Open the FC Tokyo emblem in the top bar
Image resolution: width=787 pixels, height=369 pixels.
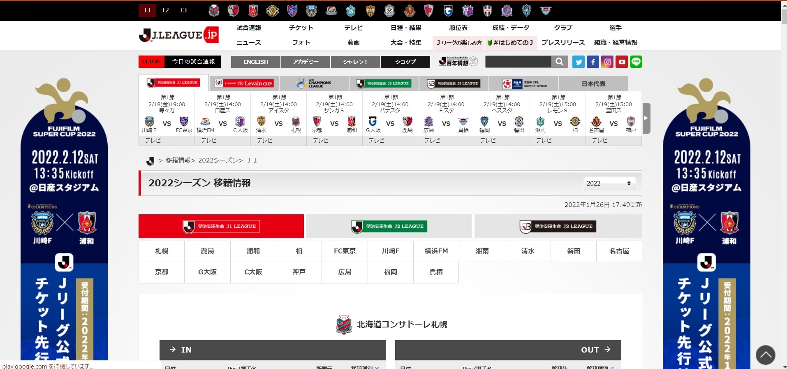point(292,10)
